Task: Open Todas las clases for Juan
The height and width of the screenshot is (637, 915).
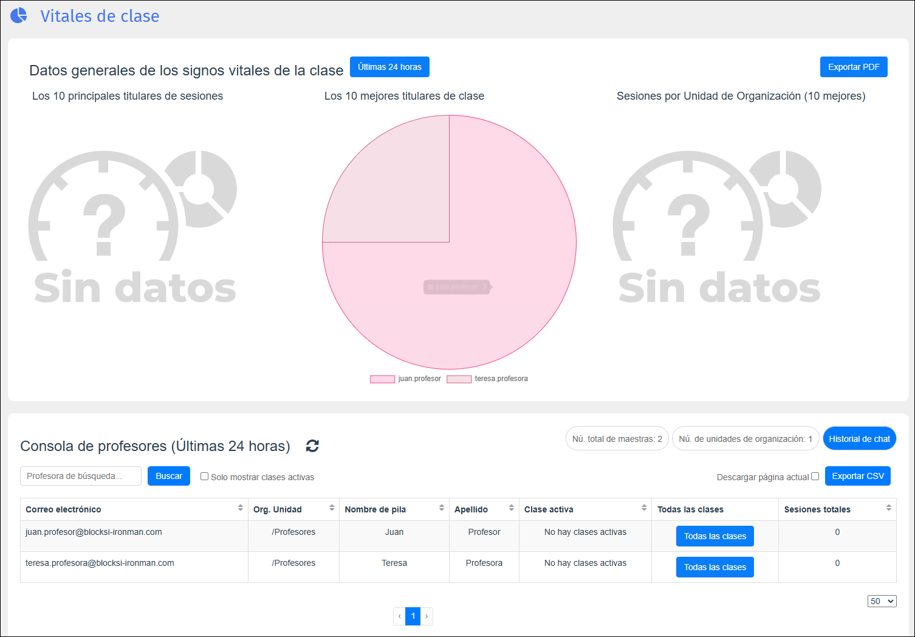Action: (715, 536)
